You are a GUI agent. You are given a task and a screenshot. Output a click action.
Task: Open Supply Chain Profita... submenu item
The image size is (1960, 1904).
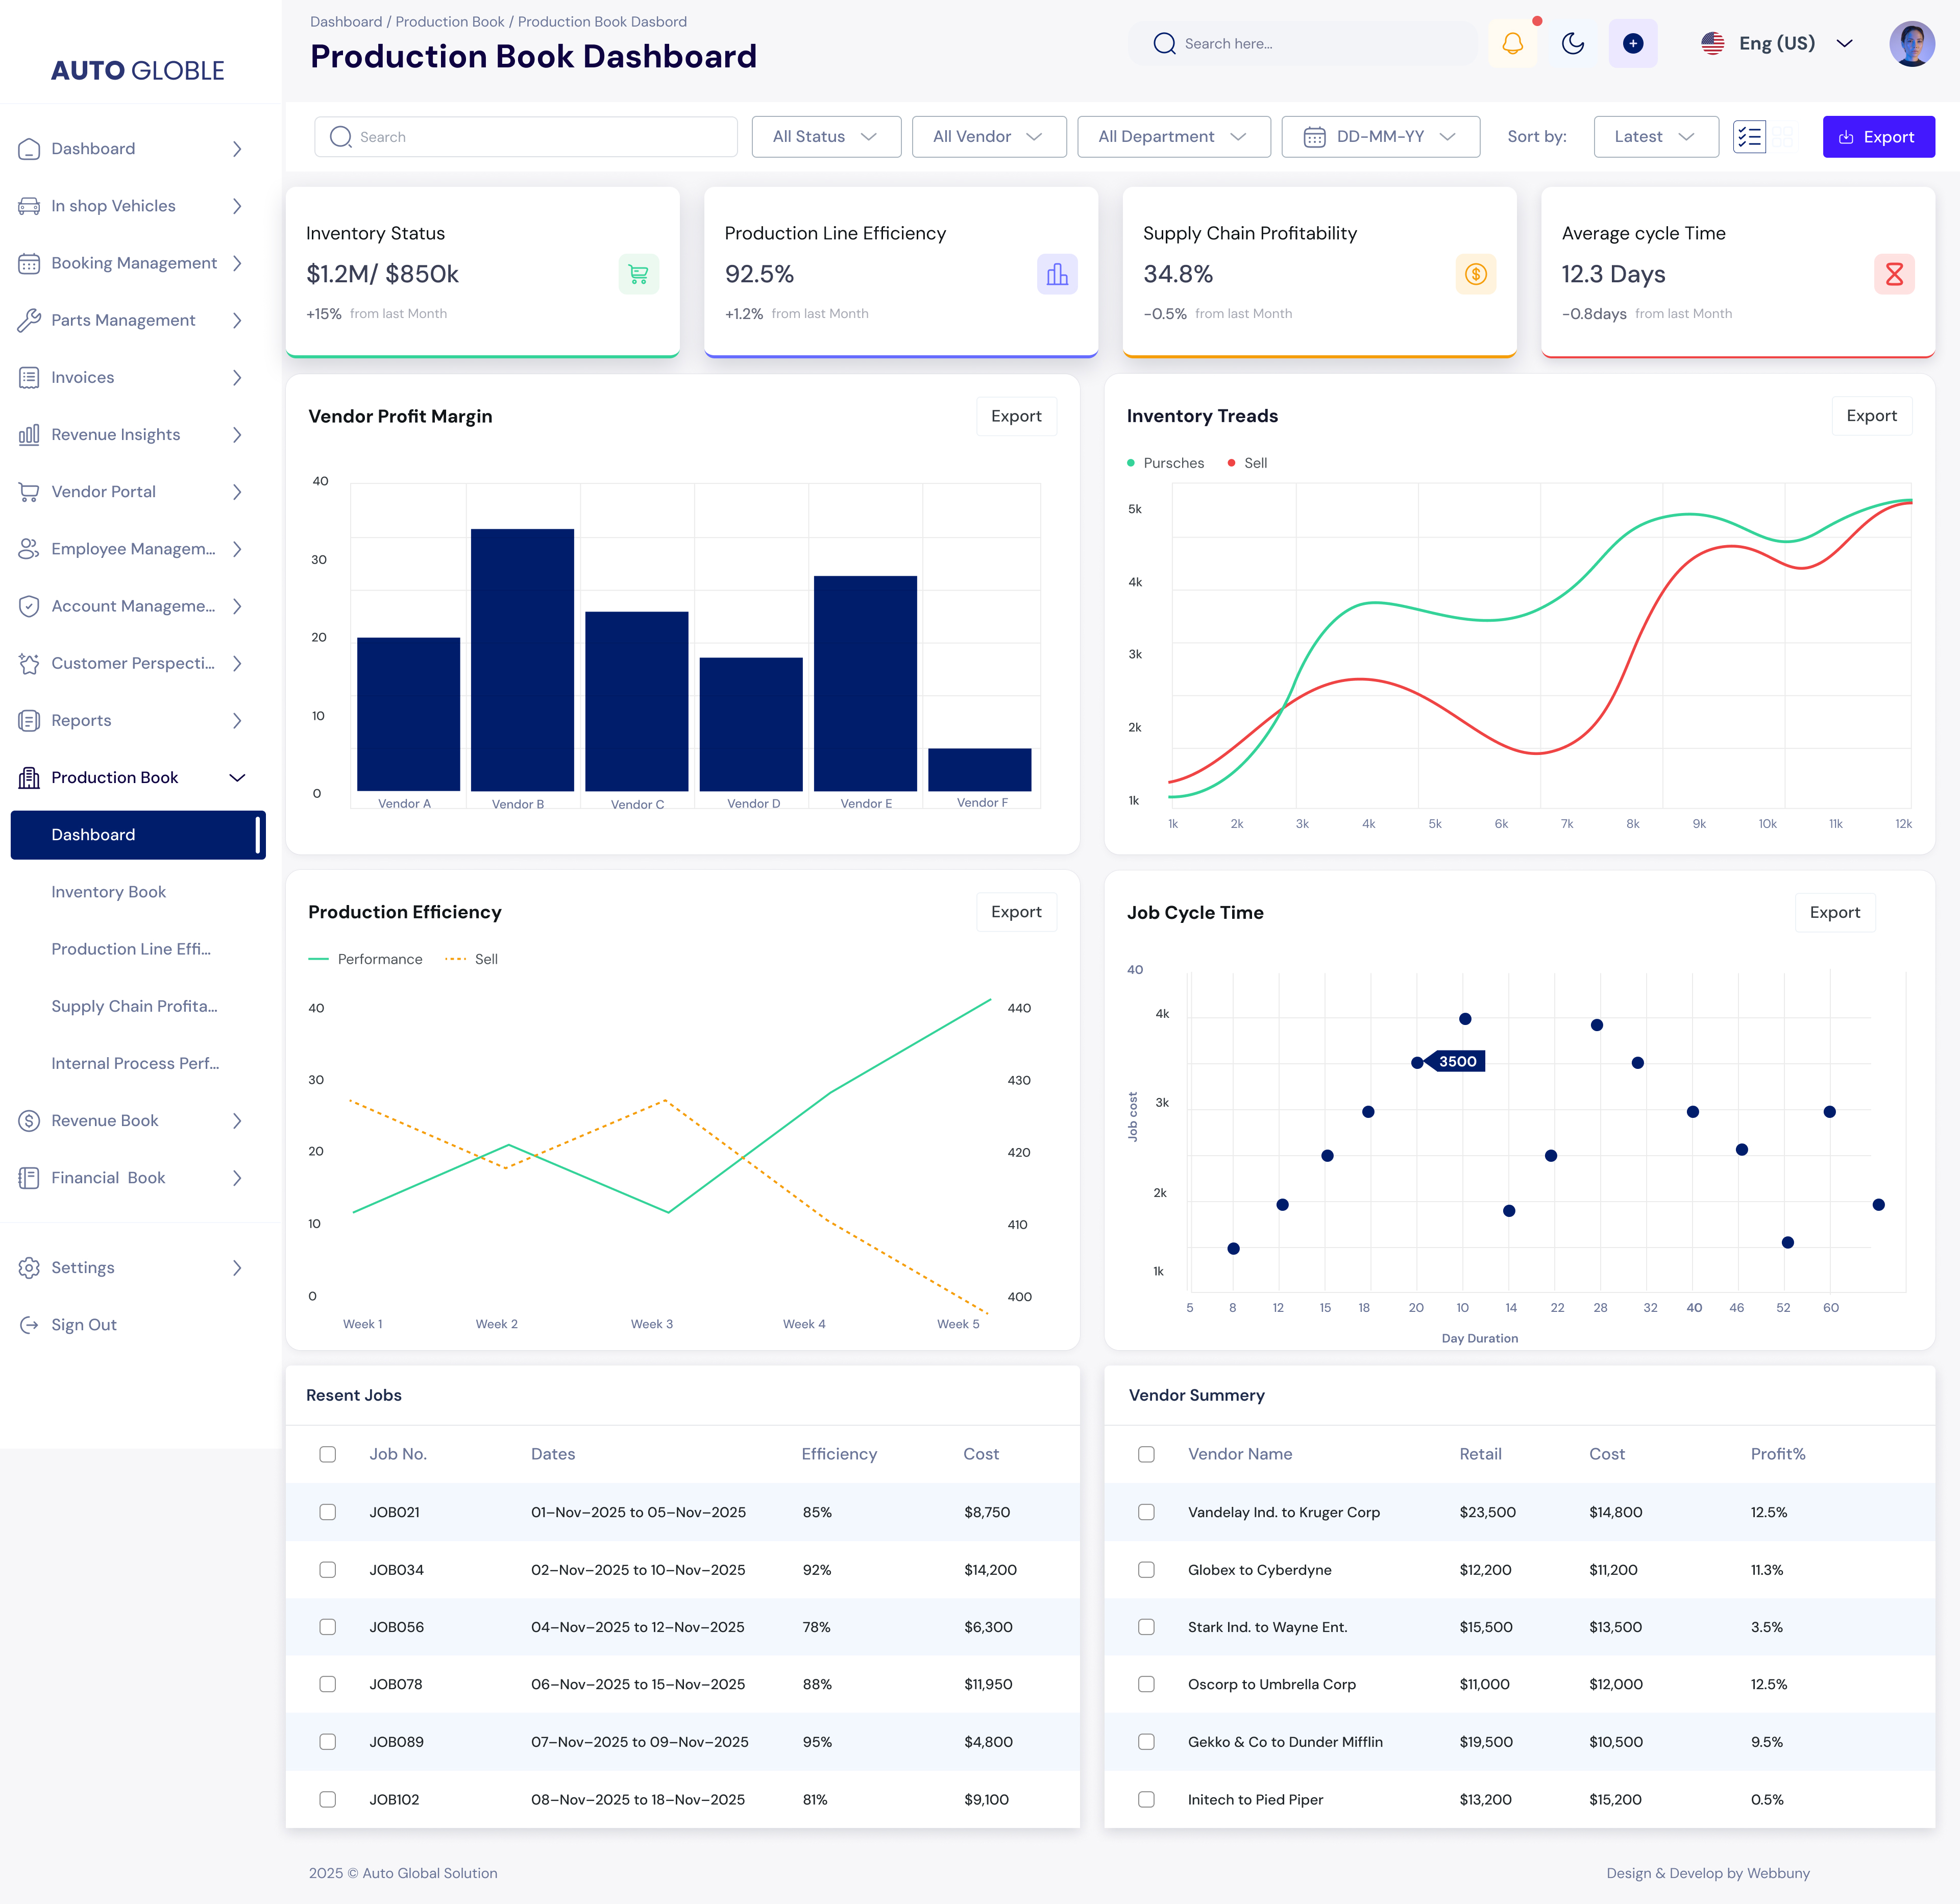pos(134,1006)
